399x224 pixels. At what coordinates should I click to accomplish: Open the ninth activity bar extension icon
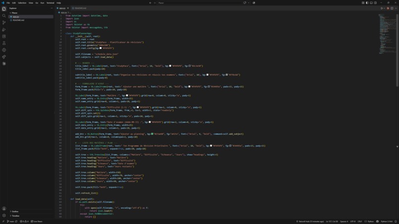(x=4, y=64)
